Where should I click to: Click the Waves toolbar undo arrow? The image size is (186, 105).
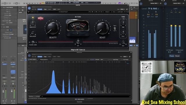click(32, 12)
